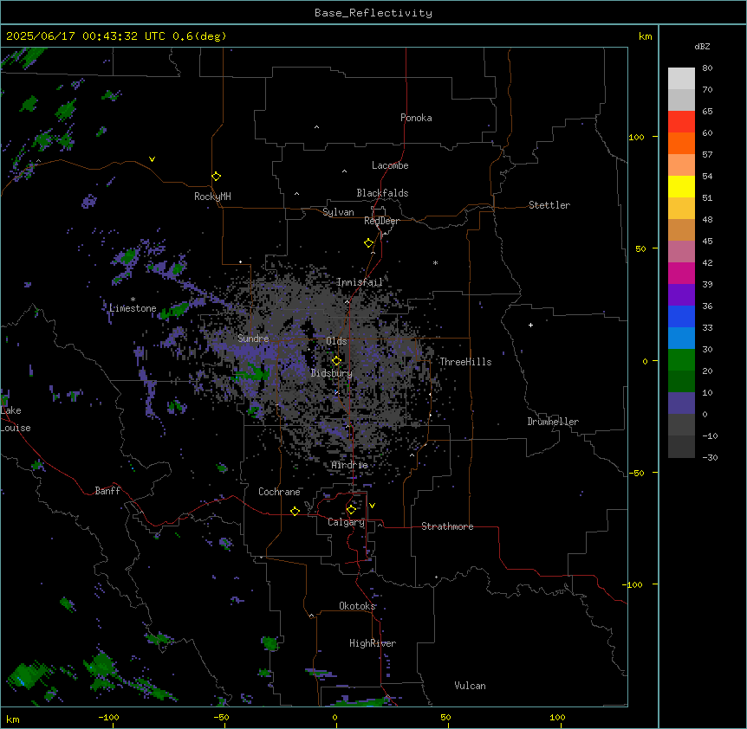
Task: Click the green 30 dBZ legend swatch
Action: tap(681, 360)
